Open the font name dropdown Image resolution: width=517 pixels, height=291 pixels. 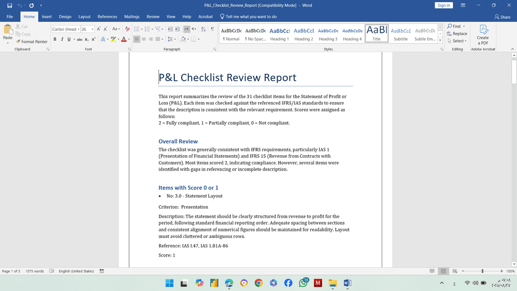78,29
